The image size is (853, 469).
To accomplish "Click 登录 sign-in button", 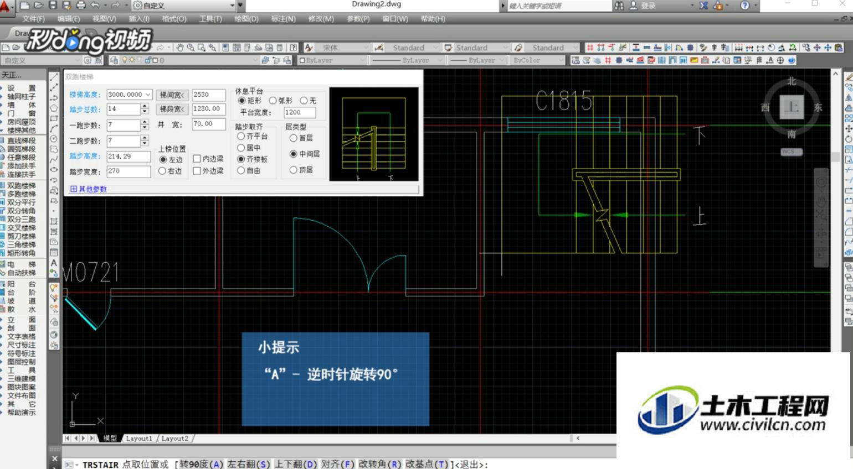I will tap(648, 6).
